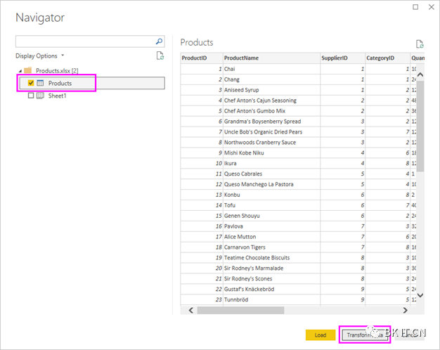The width and height of the screenshot is (440, 350).
Task: Click Chef Anton's Cajun Seasoning cell
Action: tap(271, 101)
